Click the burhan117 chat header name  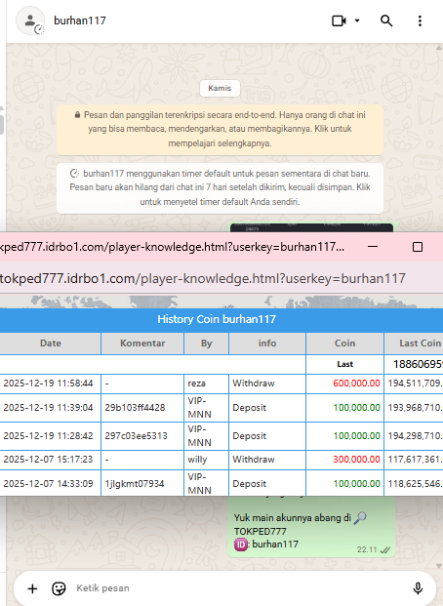80,20
